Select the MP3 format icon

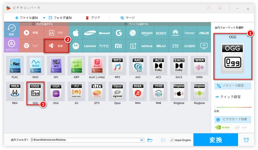117,66
